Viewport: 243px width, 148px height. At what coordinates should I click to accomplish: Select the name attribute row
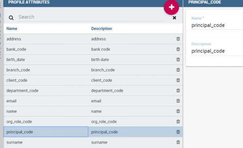tap(93, 111)
